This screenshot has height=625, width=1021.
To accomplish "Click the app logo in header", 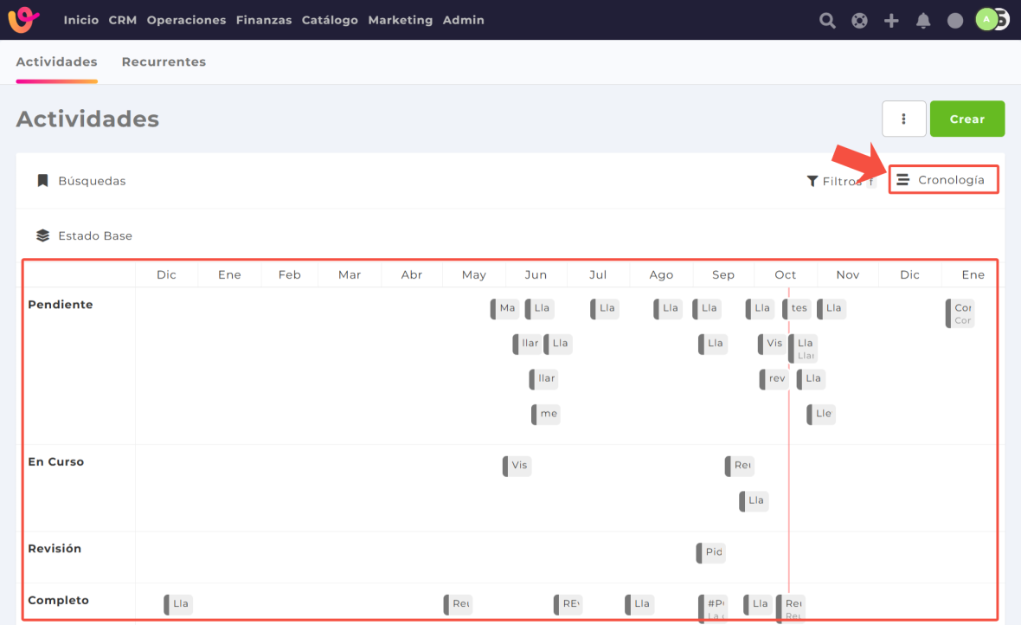I will point(24,20).
